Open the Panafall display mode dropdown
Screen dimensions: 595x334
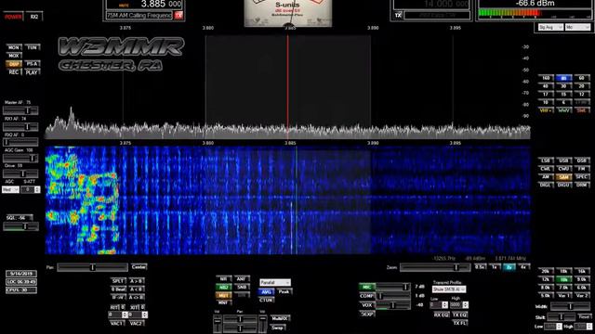tap(275, 282)
